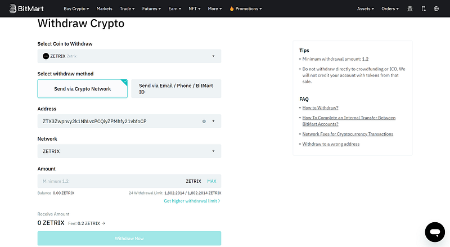Click MAX to fill the amount
Viewport: 450px width, 247px height.
[211, 181]
